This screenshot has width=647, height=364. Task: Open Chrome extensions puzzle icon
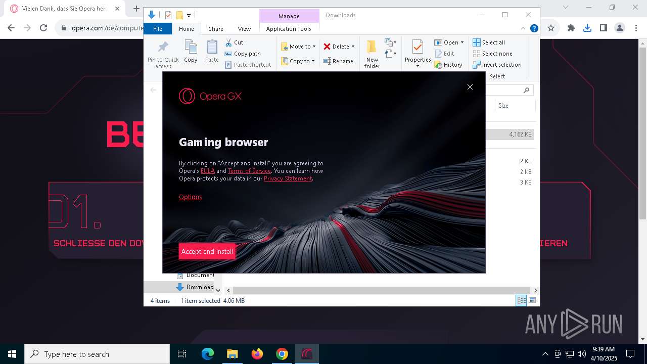(x=571, y=28)
